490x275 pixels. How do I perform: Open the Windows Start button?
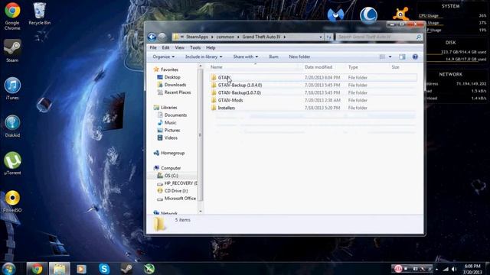point(8,268)
